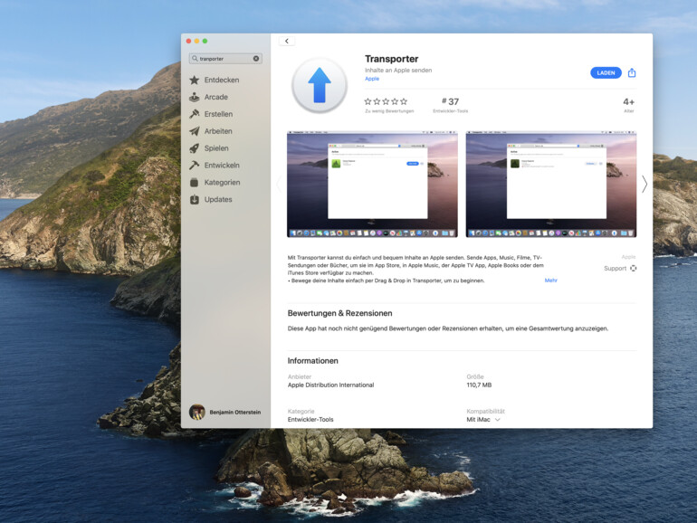Click the 110,7 MB size value
Image resolution: width=697 pixels, height=523 pixels.
pyautogui.click(x=479, y=385)
